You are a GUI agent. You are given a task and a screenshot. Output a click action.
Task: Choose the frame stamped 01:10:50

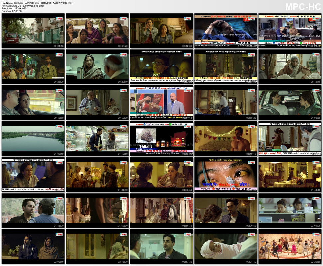click(97, 139)
